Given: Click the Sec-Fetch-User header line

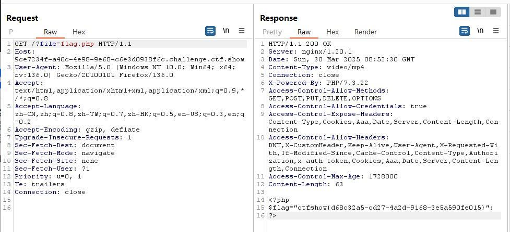Looking at the screenshot, I should coord(52,169).
